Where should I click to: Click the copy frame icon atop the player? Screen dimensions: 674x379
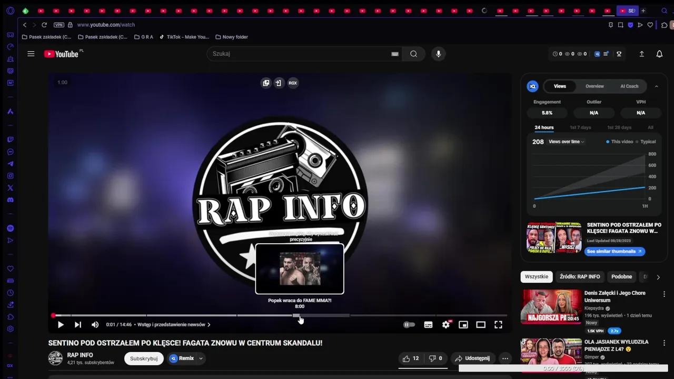click(x=266, y=83)
